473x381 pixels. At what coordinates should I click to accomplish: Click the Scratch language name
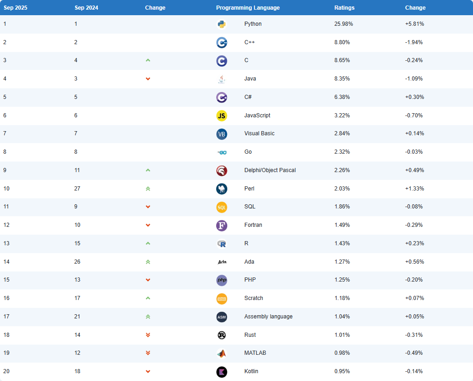pos(254,298)
